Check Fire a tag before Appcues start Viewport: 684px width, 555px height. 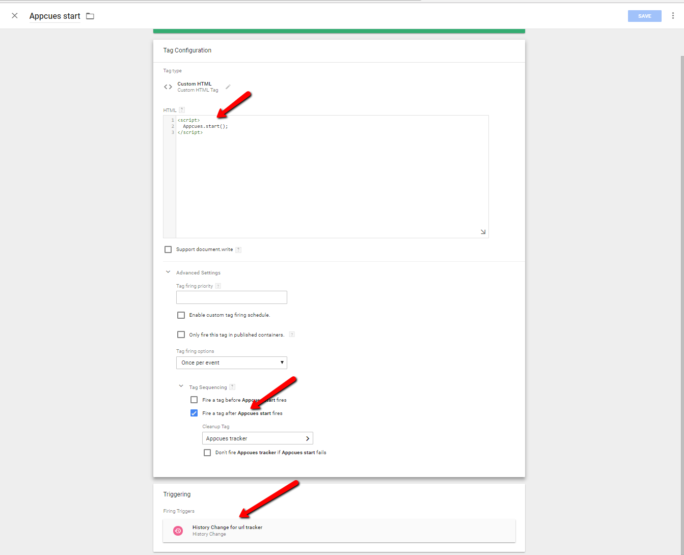click(x=194, y=400)
